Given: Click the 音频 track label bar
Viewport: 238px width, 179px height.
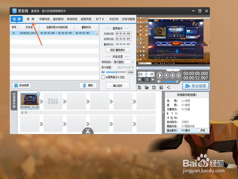Looking at the screenshot, I should click(x=88, y=112).
